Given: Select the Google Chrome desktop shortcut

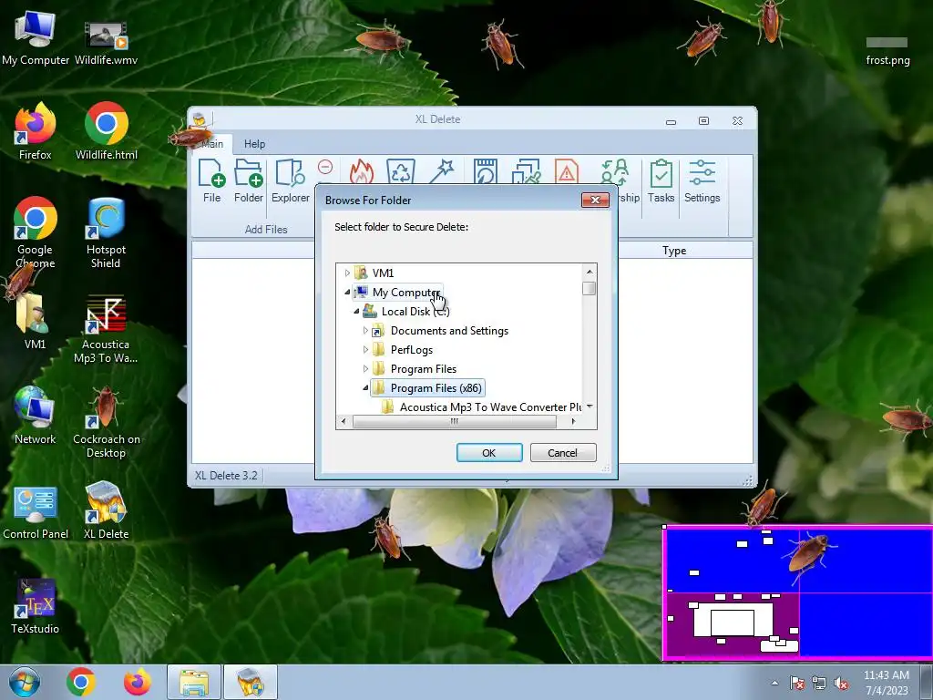Looking at the screenshot, I should point(36,232).
